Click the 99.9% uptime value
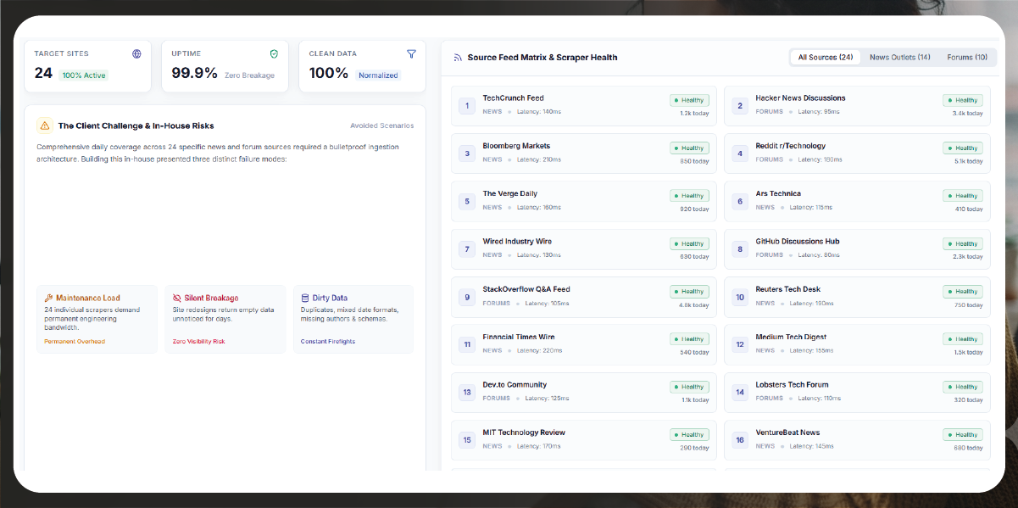1018x508 pixels. tap(194, 73)
